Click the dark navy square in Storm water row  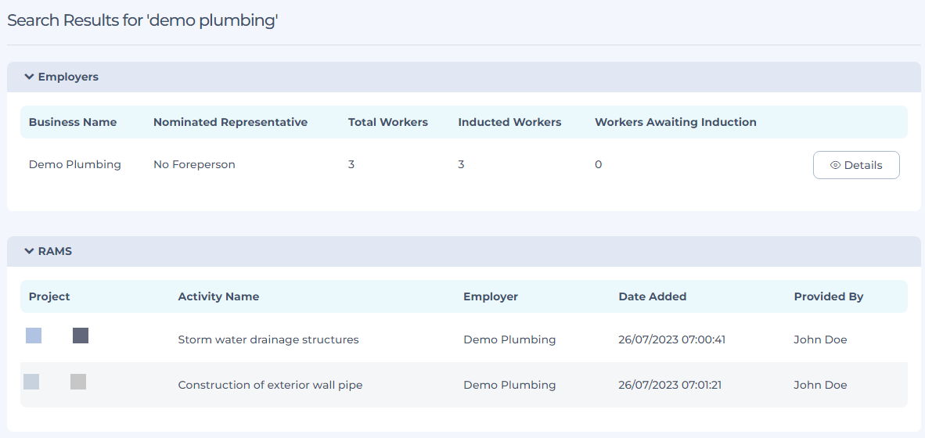tap(81, 336)
